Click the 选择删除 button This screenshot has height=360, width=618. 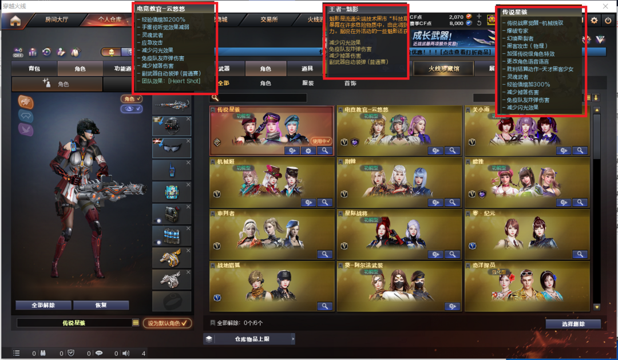(x=573, y=324)
